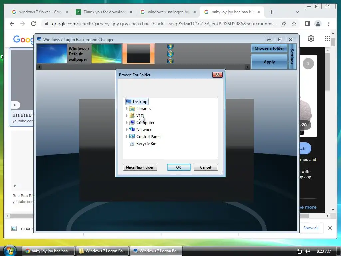
Task: Close the baby joy joy tab
Action: [x=258, y=12]
